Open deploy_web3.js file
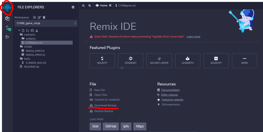 (33, 51)
